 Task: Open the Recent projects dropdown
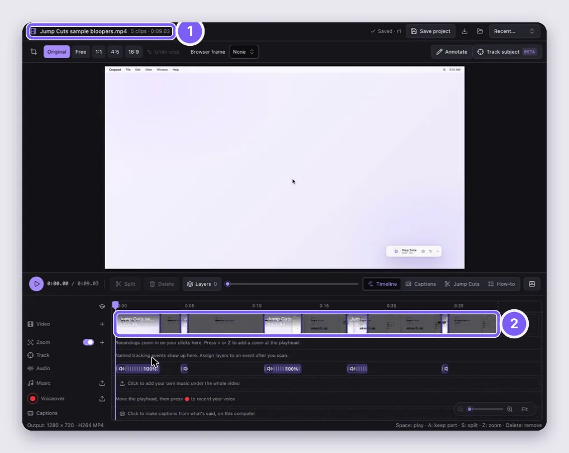(514, 31)
